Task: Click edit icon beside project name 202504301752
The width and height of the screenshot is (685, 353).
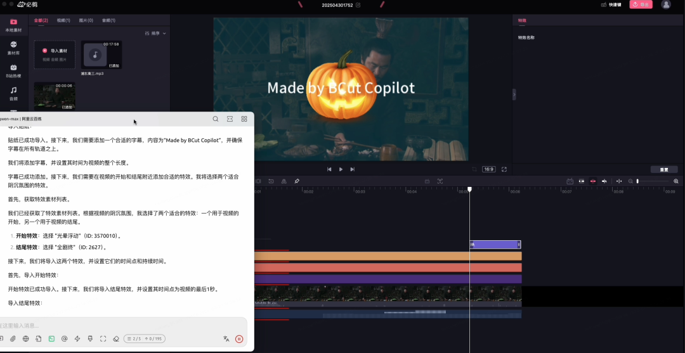Action: (358, 5)
